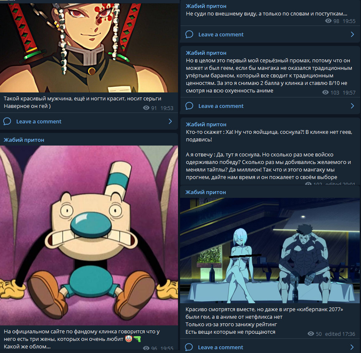Click clown emoji in Mugman post caption
This screenshot has height=353, width=361.
[129, 339]
